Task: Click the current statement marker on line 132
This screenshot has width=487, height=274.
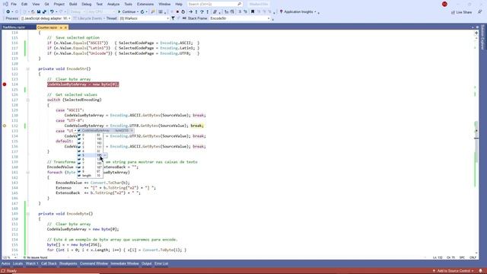Action: 5,126
